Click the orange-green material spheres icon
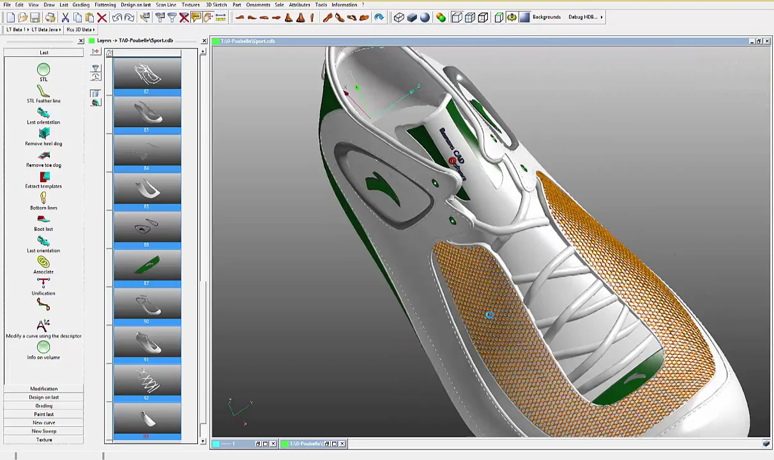Screen dimensions: 774x460 [441, 17]
